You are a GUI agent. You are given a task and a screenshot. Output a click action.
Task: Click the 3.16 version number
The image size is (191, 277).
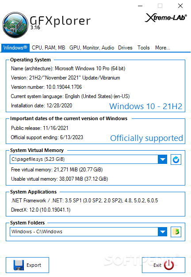point(35,27)
